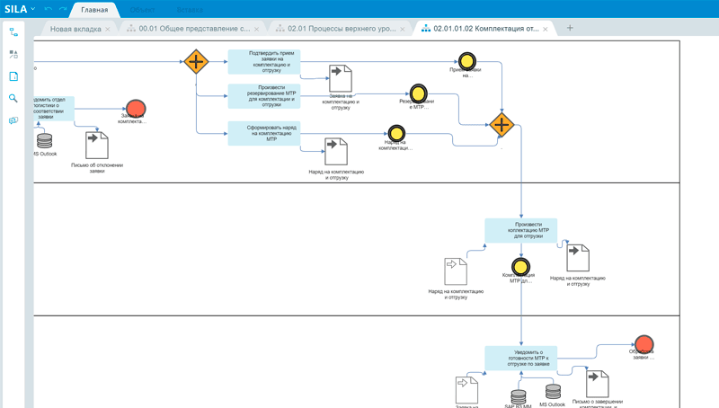
Task: Select the Произвести комплектацию МТР task box
Action: point(520,230)
